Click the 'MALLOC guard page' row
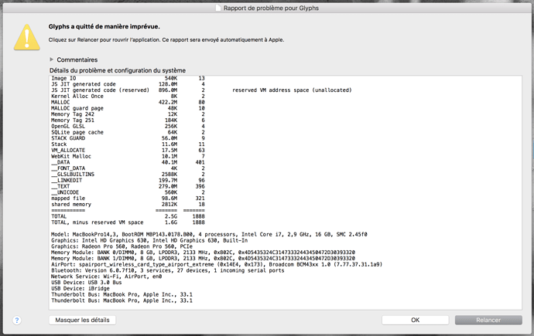The width and height of the screenshot is (534, 336). [128, 108]
